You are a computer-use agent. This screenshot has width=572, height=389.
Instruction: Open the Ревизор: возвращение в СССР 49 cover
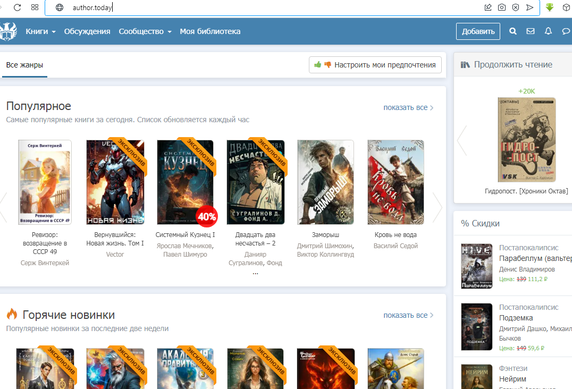click(x=45, y=182)
